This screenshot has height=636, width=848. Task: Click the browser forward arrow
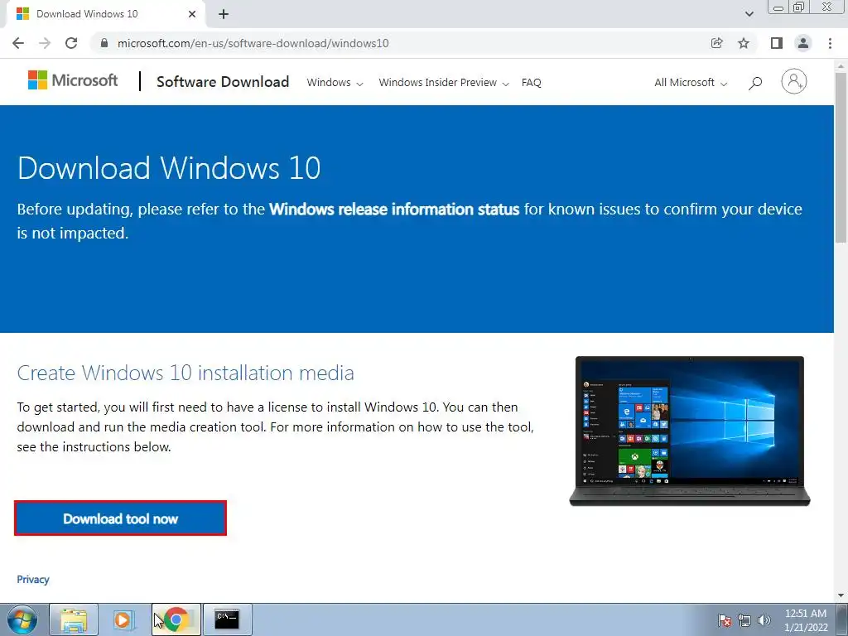(45, 43)
